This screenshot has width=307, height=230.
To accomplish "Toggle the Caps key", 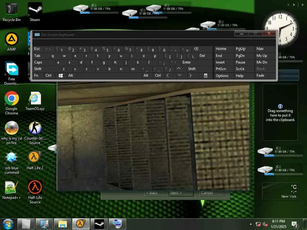I will click(x=43, y=62).
